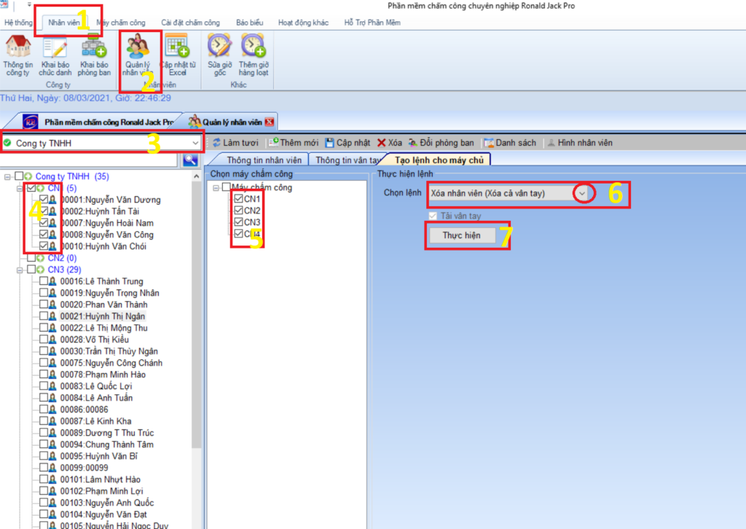
Task: Close the Quản lý nhân viên tab
Action: click(x=270, y=122)
